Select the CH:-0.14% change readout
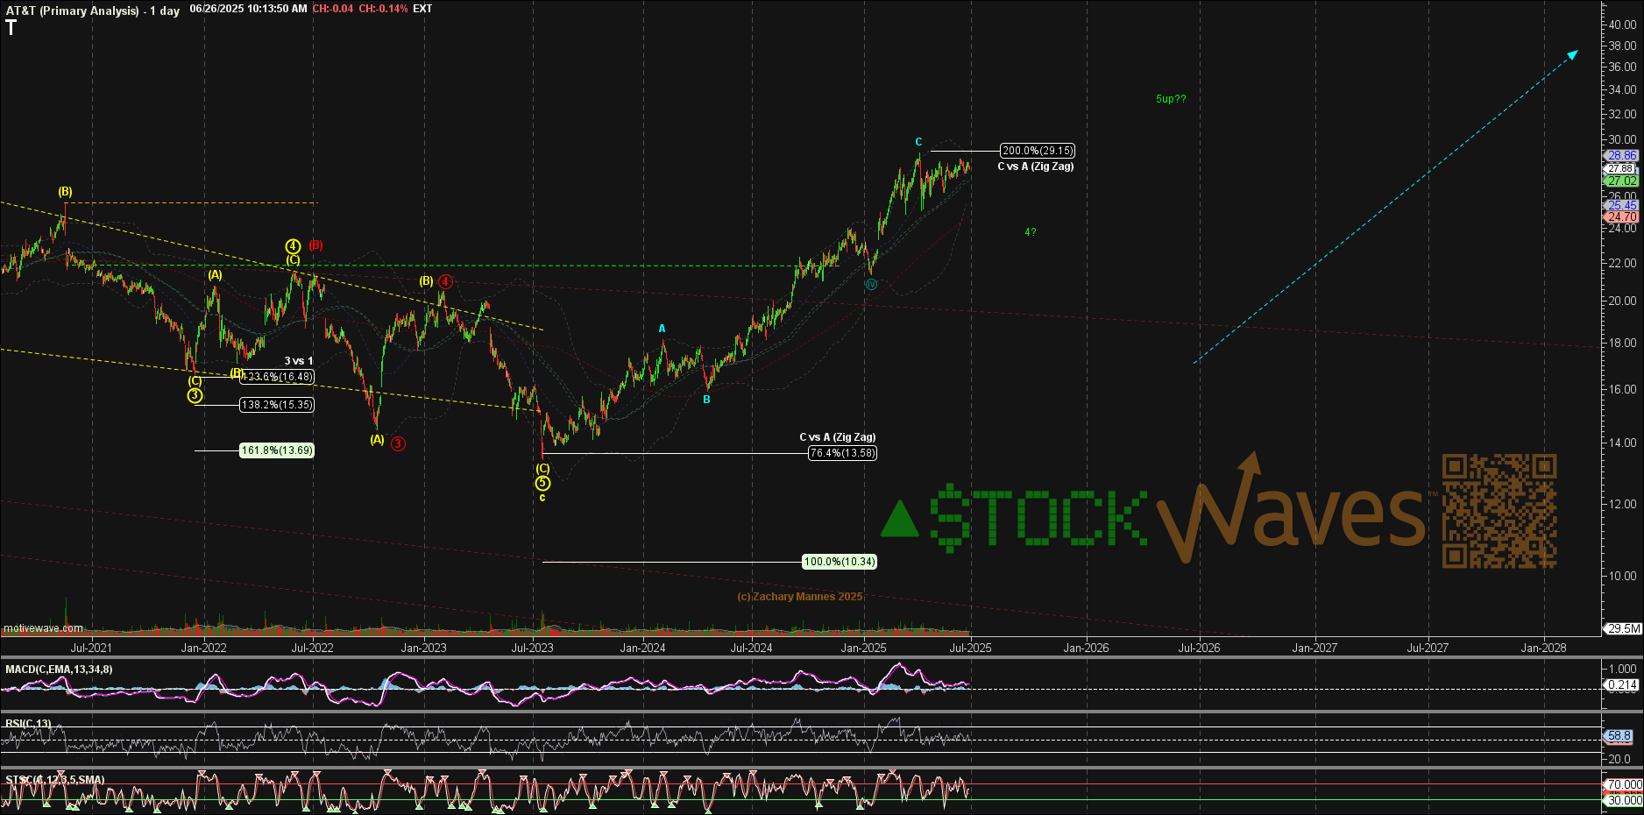 [x=383, y=9]
